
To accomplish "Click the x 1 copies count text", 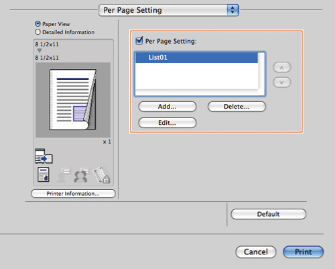I will pyautogui.click(x=107, y=142).
